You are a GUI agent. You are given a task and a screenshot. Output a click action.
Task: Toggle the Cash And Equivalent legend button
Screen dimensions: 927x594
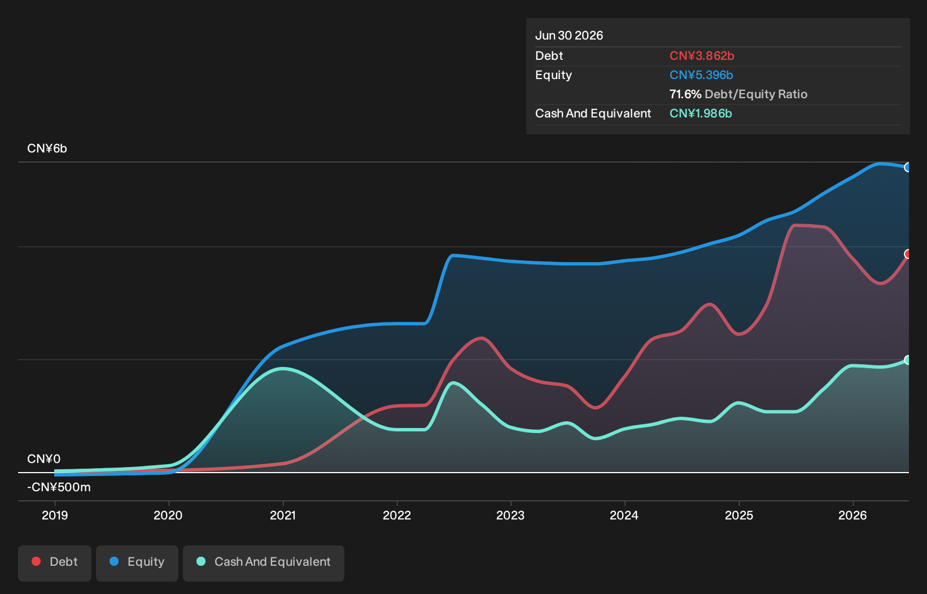264,563
